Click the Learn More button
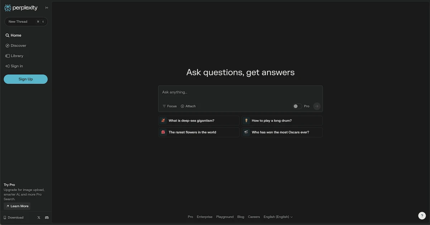Image resolution: width=430 pixels, height=225 pixels. coord(17,206)
